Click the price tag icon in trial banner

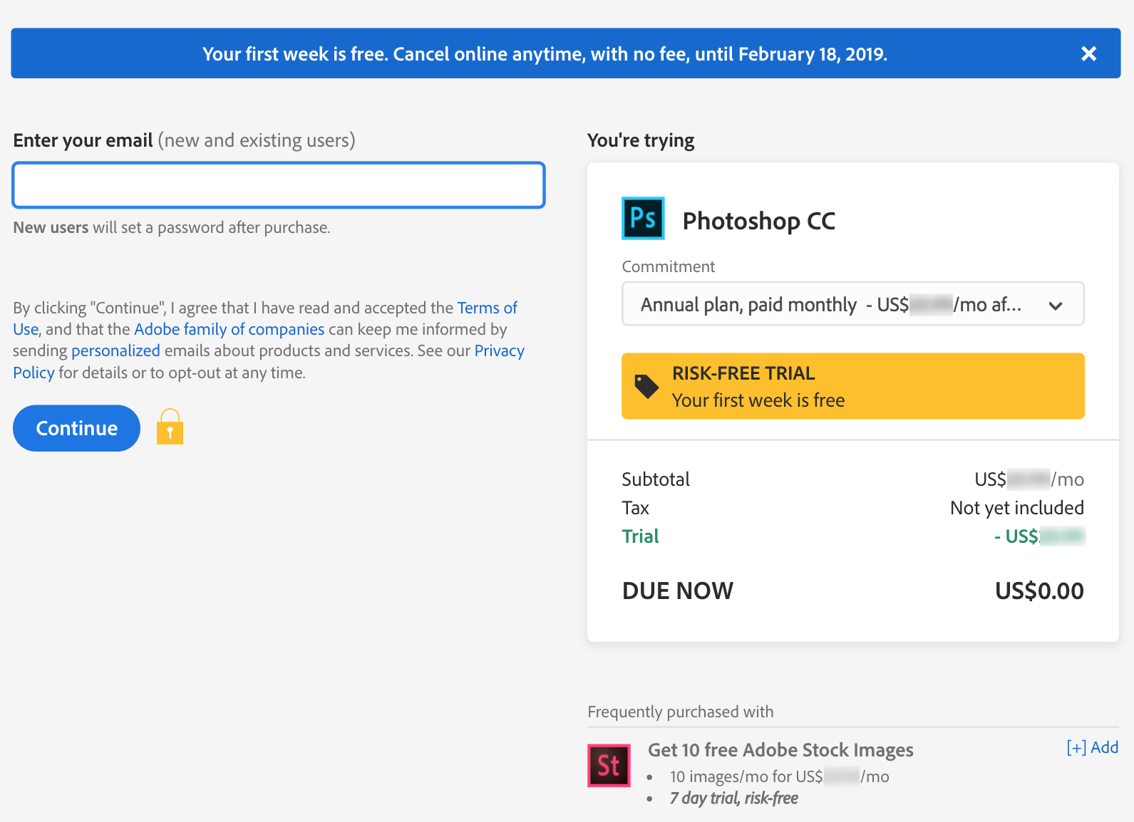(646, 386)
